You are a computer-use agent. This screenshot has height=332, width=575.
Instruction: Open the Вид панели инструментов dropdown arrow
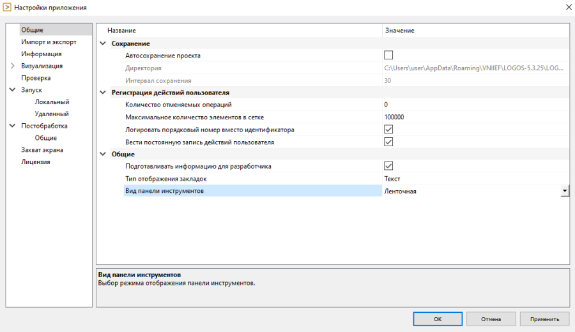click(x=565, y=191)
